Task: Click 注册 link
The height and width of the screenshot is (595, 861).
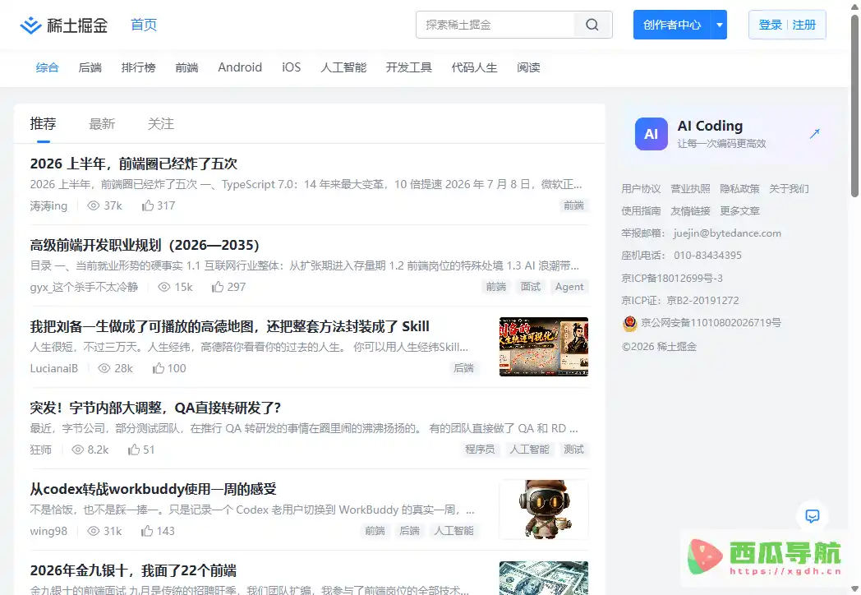Action: (803, 25)
